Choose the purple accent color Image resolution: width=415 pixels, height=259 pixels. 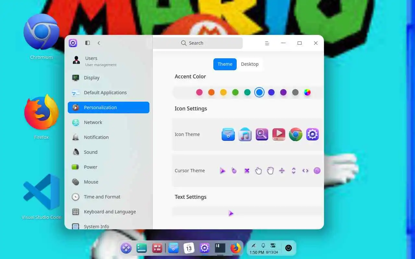pos(283,93)
